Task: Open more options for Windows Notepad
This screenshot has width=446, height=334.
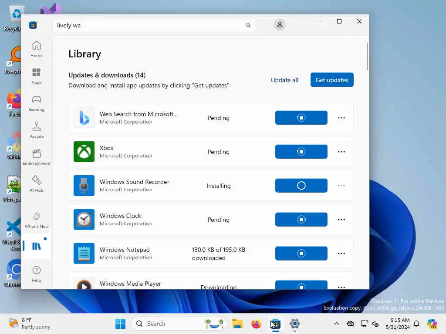Action: (x=341, y=254)
